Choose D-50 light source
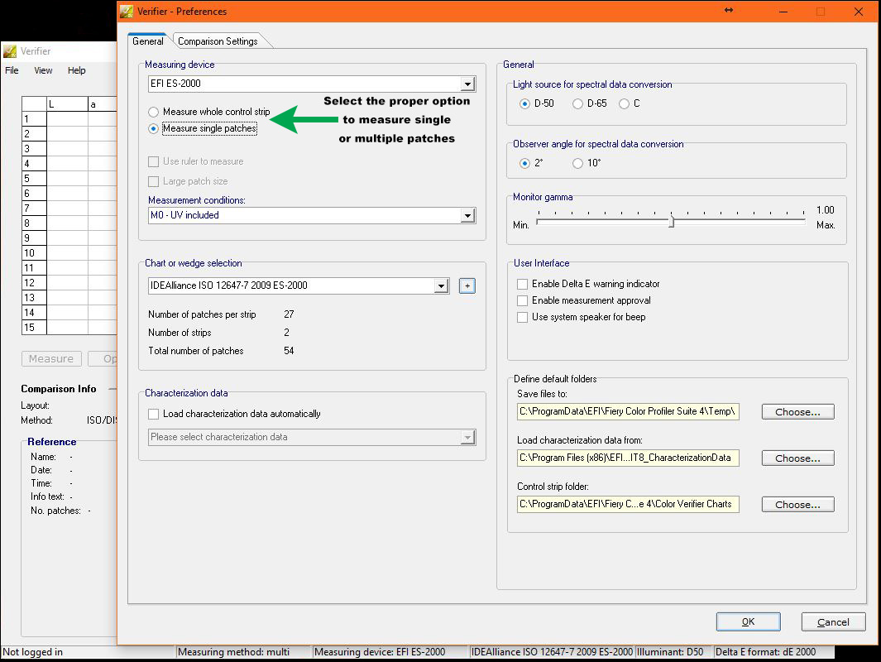The image size is (881, 662). click(524, 104)
